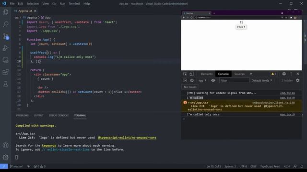Open the Run menu
307x172 pixels.
tap(62, 3)
